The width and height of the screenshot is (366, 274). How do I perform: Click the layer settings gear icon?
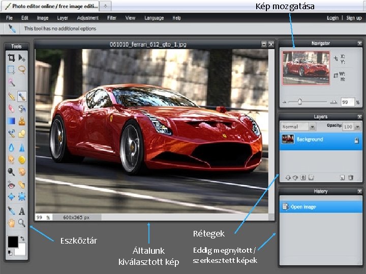pyautogui.click(x=295, y=178)
